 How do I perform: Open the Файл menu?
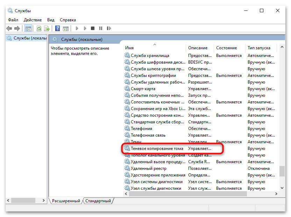click(x=13, y=20)
